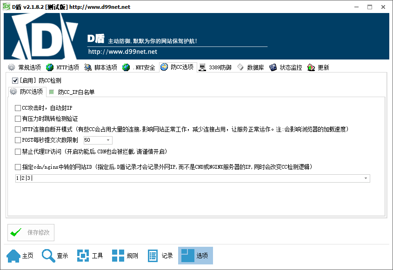Minimize the D盾 window
Image resolution: width=393 pixels, height=270 pixels.
coord(356,7)
